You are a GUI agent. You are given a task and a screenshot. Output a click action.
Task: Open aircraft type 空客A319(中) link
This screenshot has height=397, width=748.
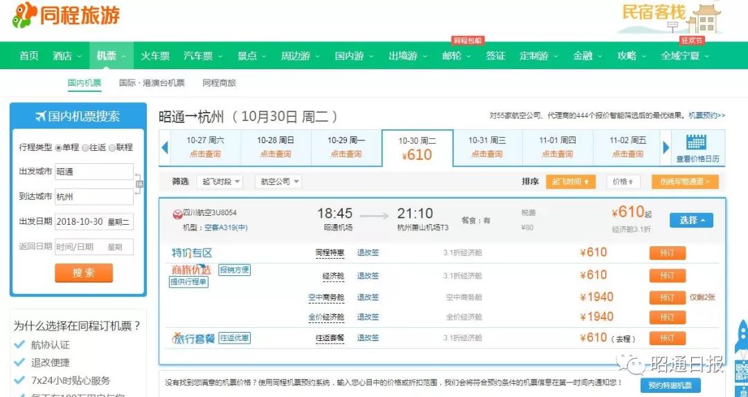pos(226,228)
